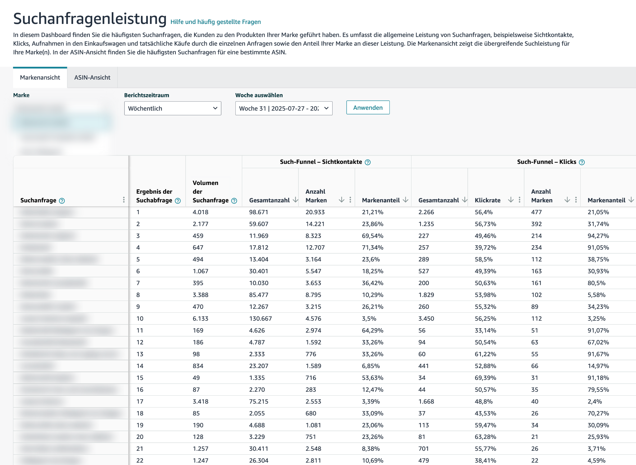Viewport: 636px width, 465px height.
Task: Switch to the ASIN-Ansicht tab
Action: point(92,78)
